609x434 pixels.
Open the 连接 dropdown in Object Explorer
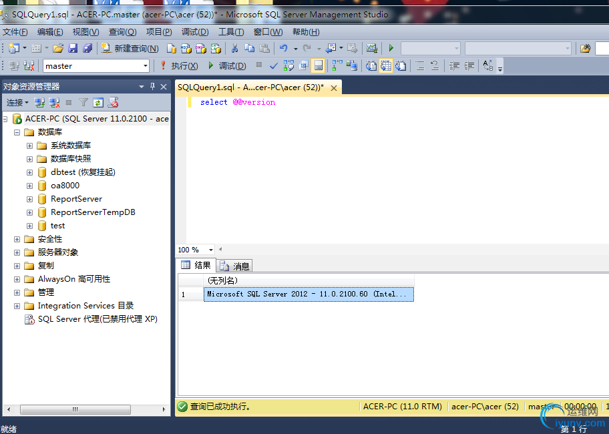click(x=17, y=102)
